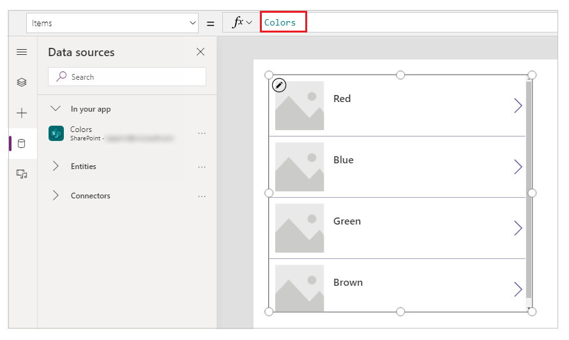Open more options for Colors data source
Screen dimensions: 569x340
[202, 133]
